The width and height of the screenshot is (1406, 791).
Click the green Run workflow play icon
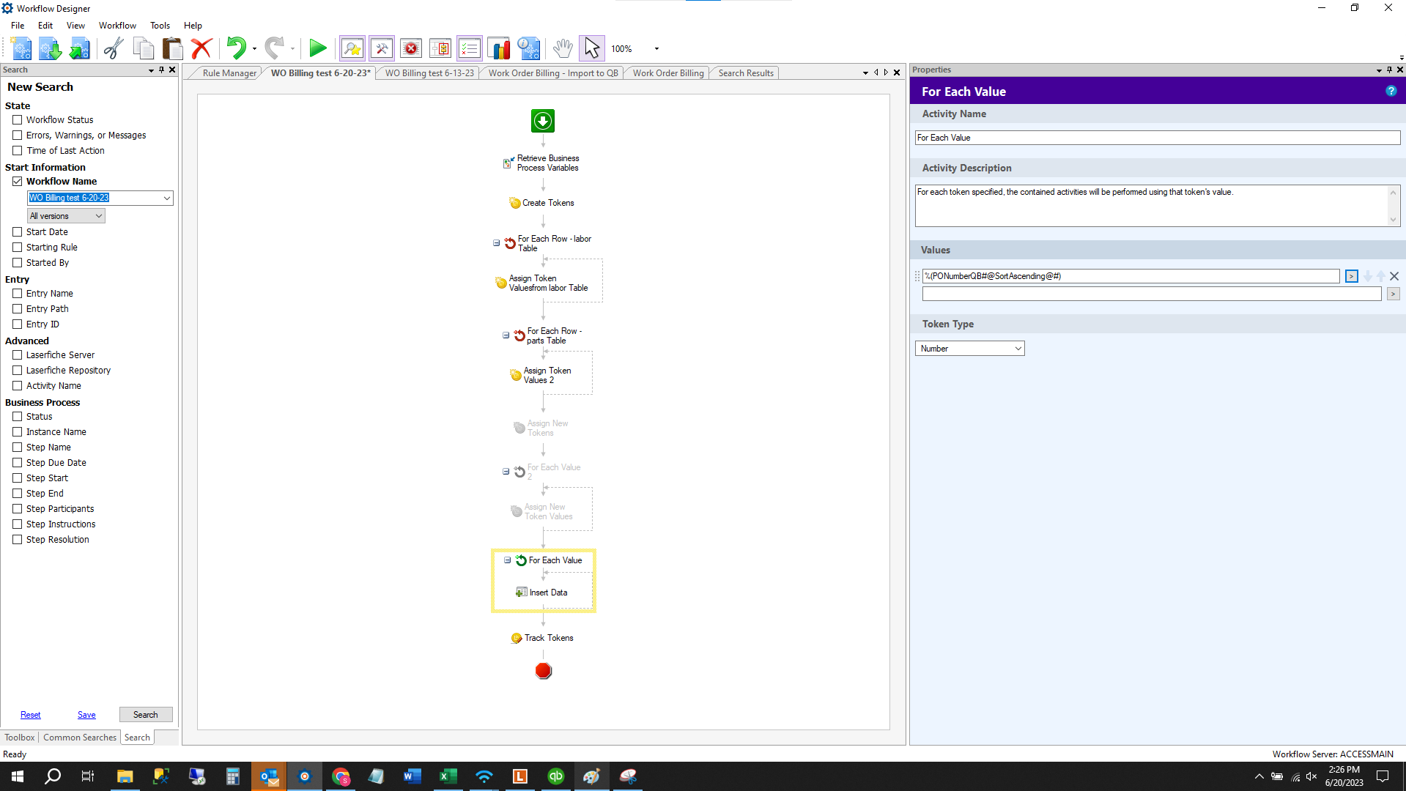coord(317,49)
